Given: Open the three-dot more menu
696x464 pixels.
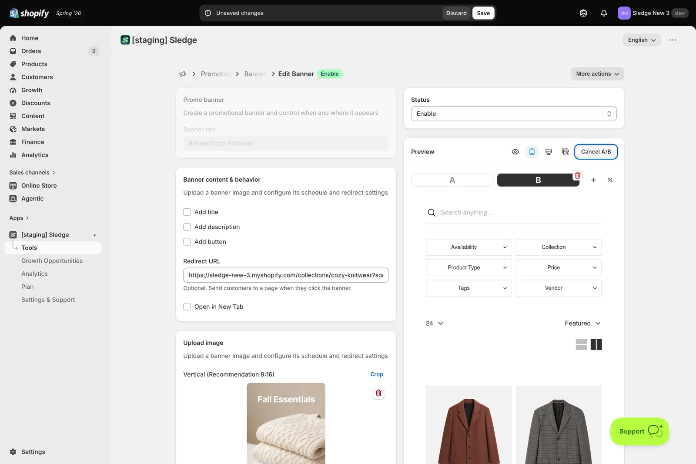Looking at the screenshot, I should point(673,40).
